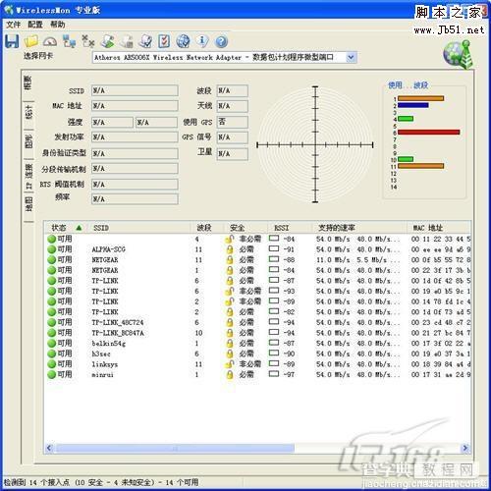The height and width of the screenshot is (491, 491).
Task: Click the checklist clipboard toolbar icon
Action: (164, 41)
